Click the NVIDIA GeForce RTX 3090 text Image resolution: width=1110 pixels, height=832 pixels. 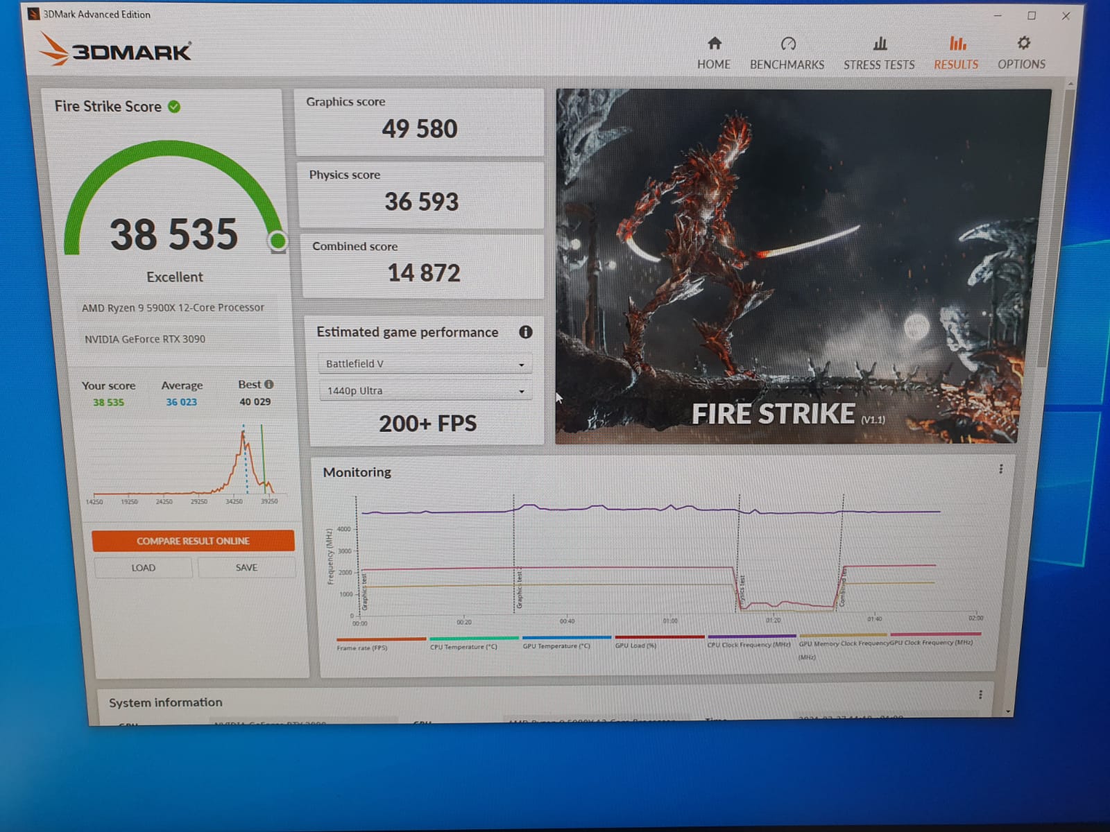coord(145,339)
